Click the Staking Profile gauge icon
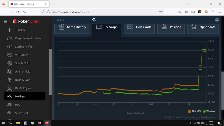 [9, 46]
